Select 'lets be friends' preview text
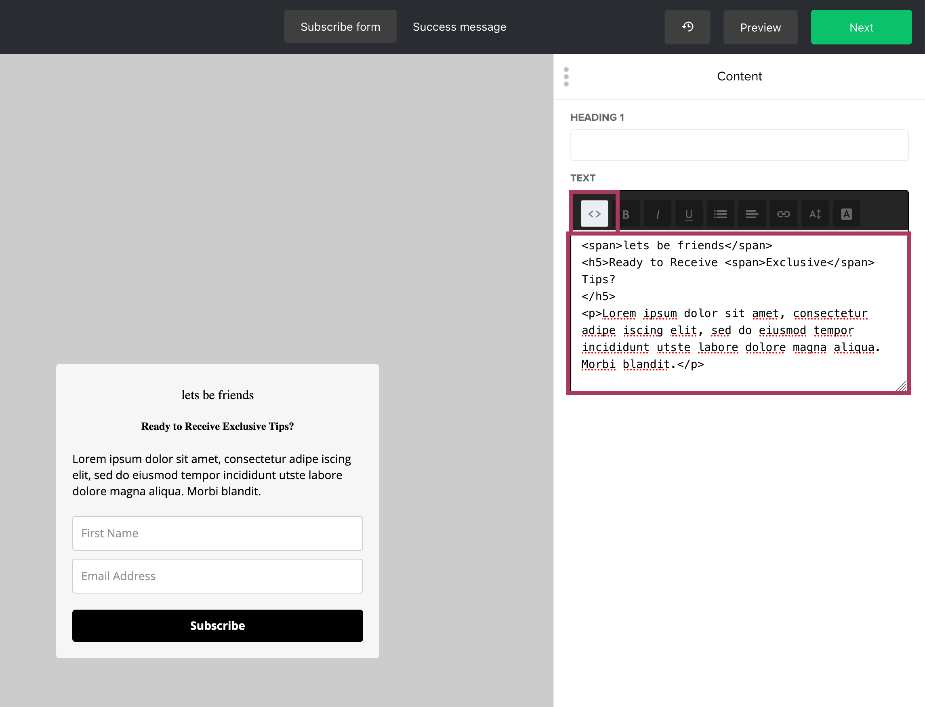925x707 pixels. [x=217, y=395]
